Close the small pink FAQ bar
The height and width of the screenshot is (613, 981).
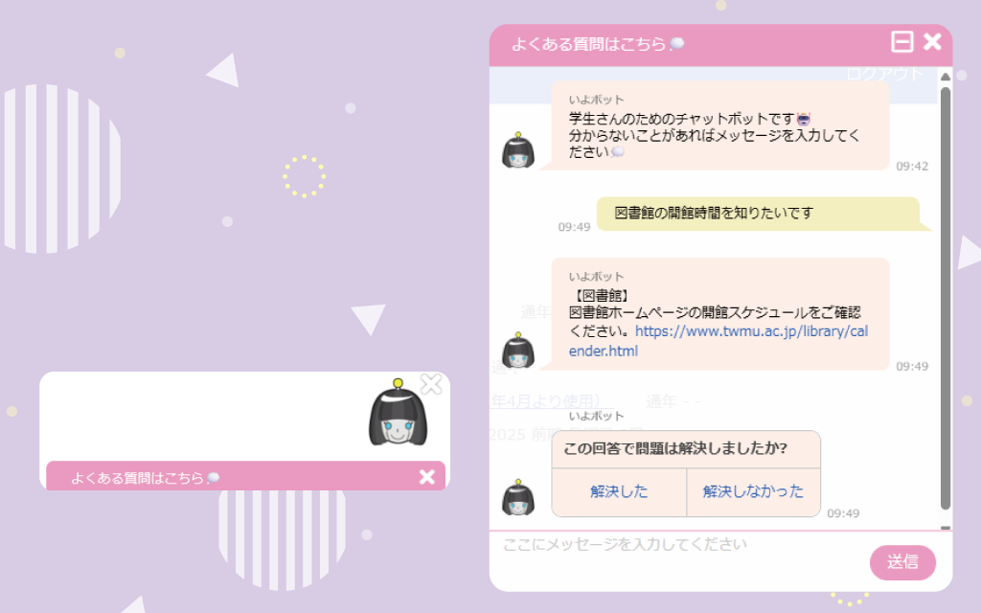pyautogui.click(x=427, y=477)
